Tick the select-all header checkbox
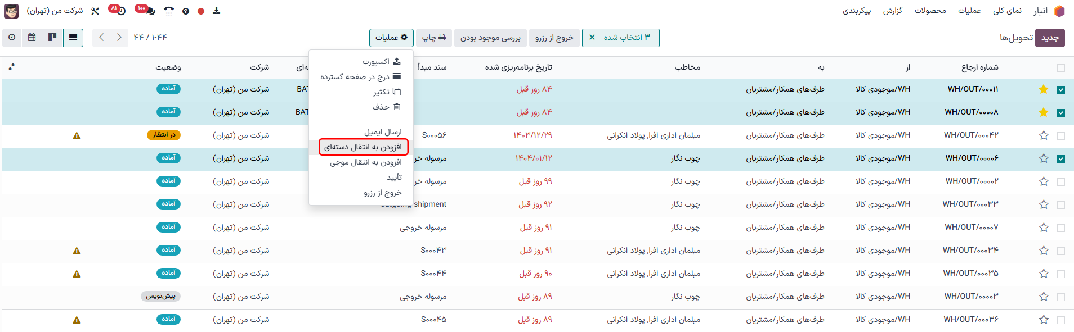 [x=1061, y=68]
